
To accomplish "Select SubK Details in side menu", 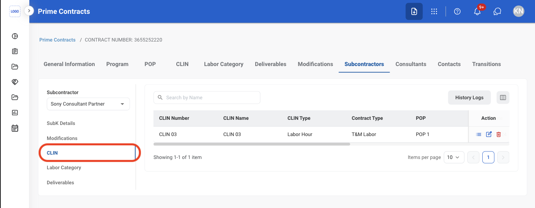I will [x=61, y=123].
